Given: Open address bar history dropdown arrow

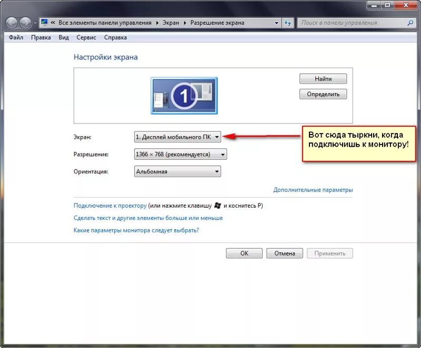Looking at the screenshot, I should 277,23.
